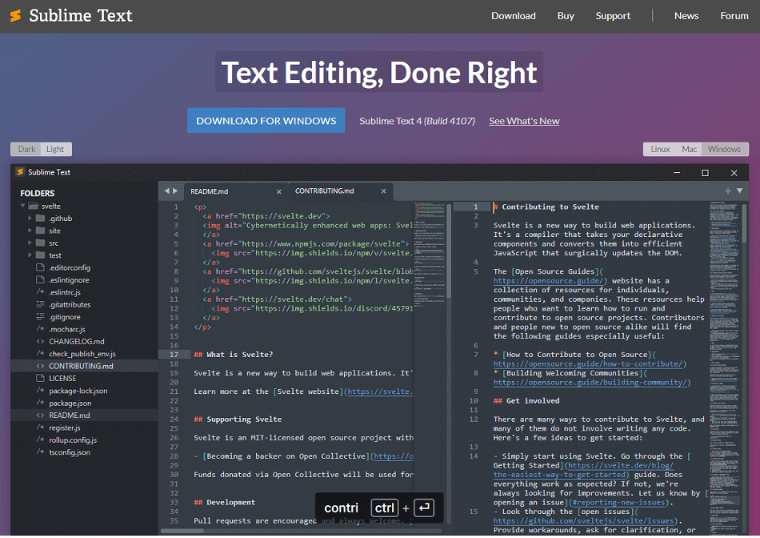Go to next tab with right arrow
The image size is (760, 538).
point(175,191)
